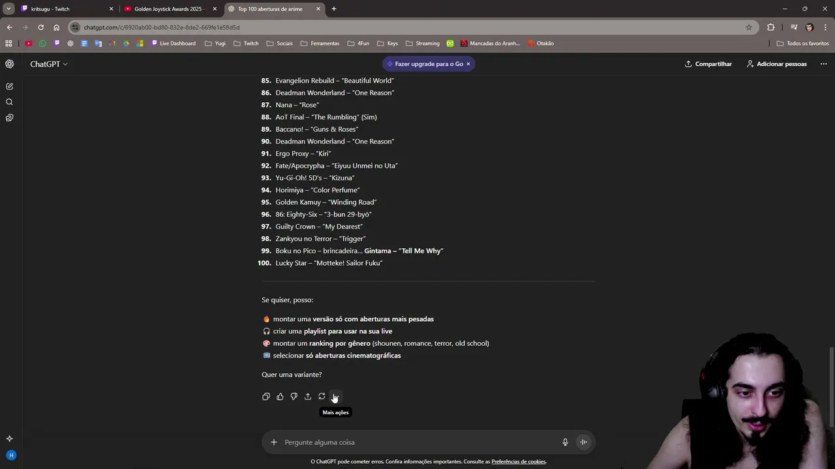Open the YouTube bookmark icon

click(29, 44)
